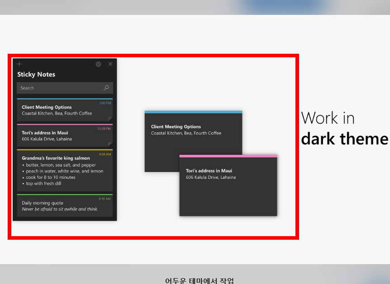Click the Korean caption text below the image
Image resolution: width=390 pixels, height=284 pixels.
(x=200, y=280)
